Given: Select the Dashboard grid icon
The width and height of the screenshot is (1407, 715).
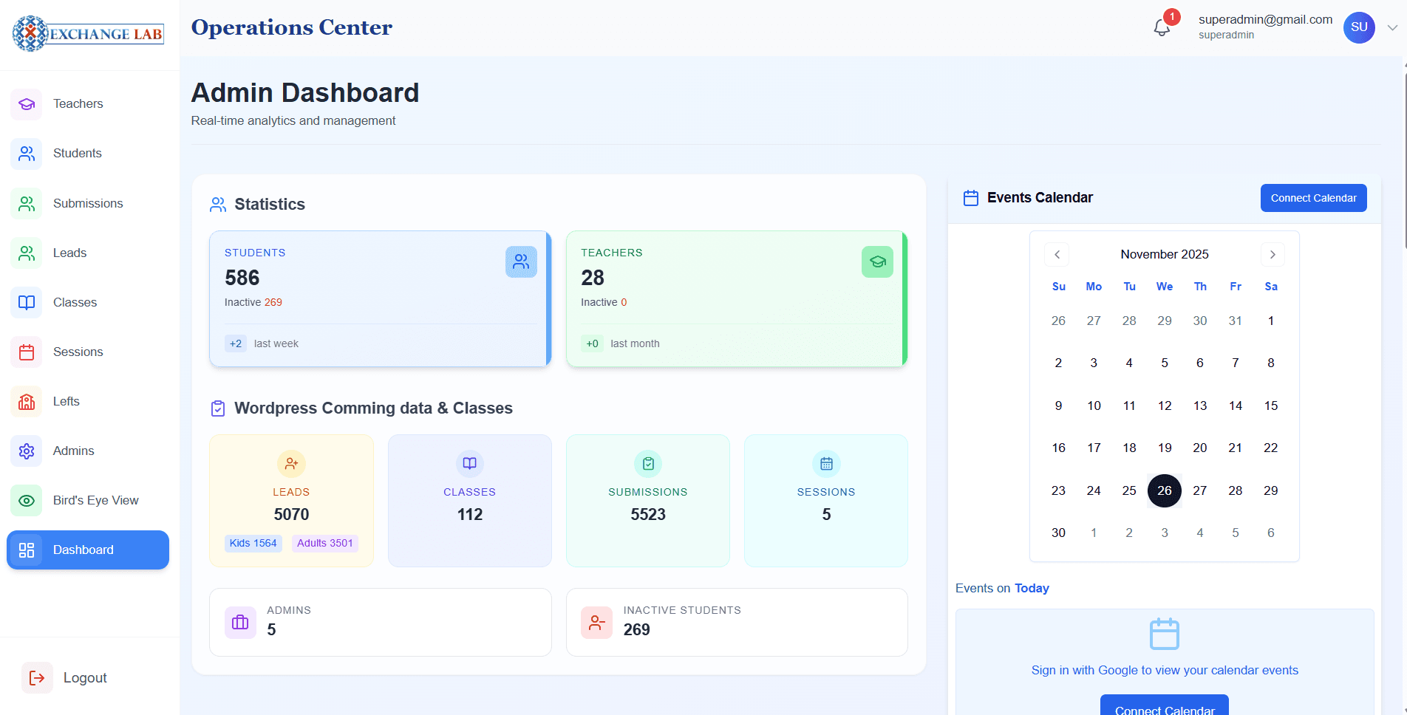Looking at the screenshot, I should (27, 550).
